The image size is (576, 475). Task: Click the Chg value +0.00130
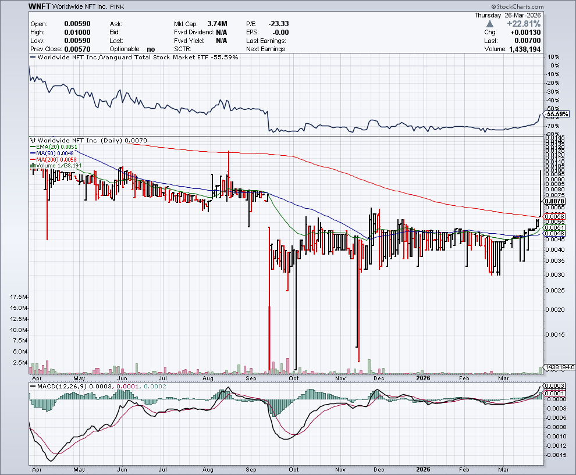[x=525, y=33]
